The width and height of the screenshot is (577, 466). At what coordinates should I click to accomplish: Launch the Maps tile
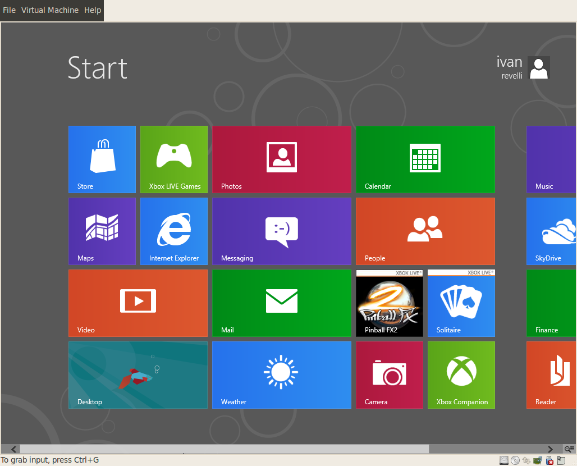pyautogui.click(x=102, y=231)
